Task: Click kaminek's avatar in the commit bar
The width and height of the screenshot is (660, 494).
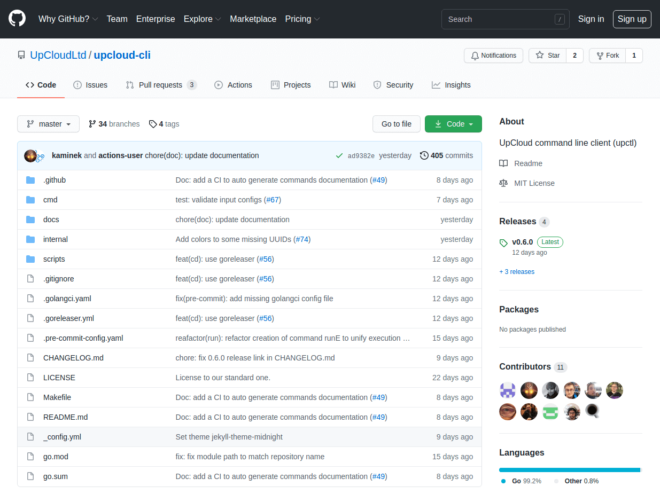Action: (x=30, y=155)
